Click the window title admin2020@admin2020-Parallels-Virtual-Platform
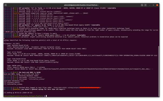Viewport: 163px width, 101px height. click(x=81, y=5)
